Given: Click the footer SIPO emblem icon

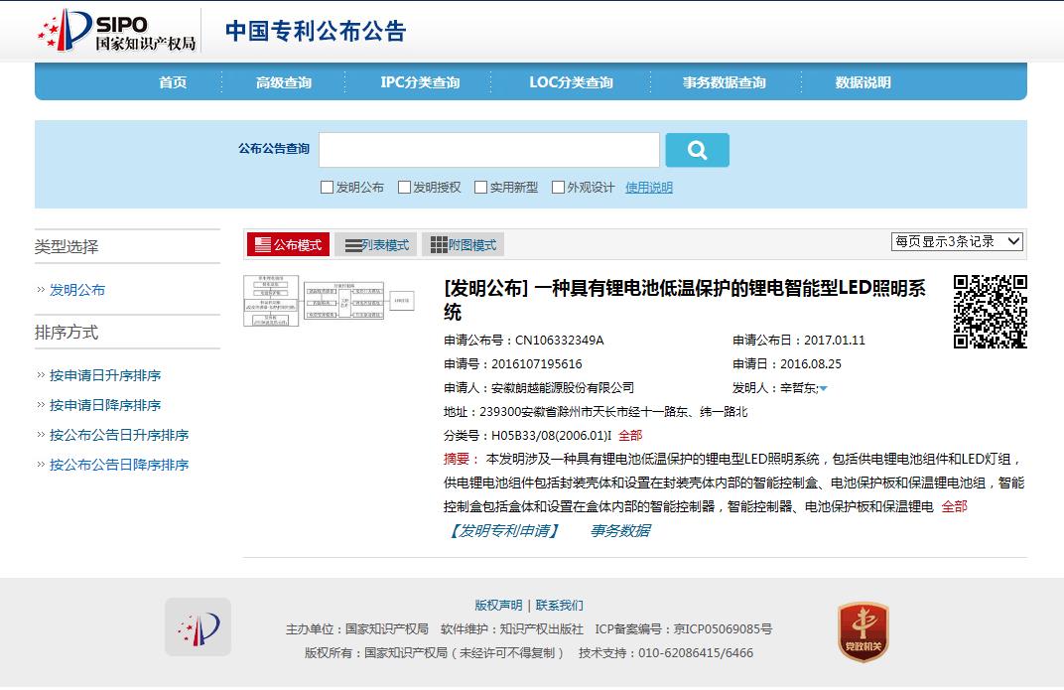Looking at the screenshot, I should (x=198, y=626).
